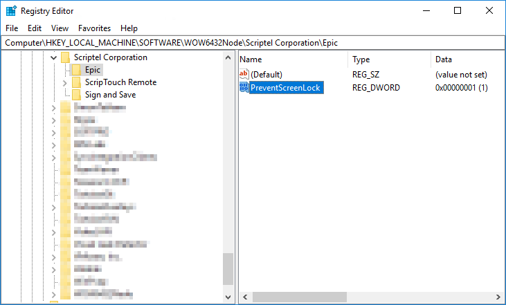Click the ScripTouch Remote folder icon
The width and height of the screenshot is (506, 305).
(x=76, y=82)
